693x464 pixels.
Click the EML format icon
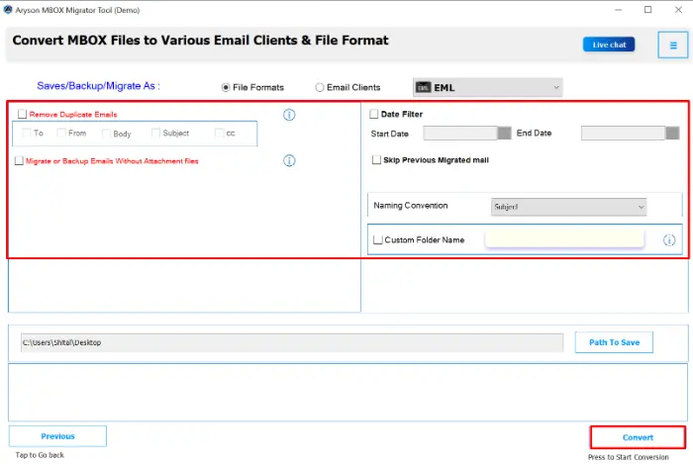424,87
